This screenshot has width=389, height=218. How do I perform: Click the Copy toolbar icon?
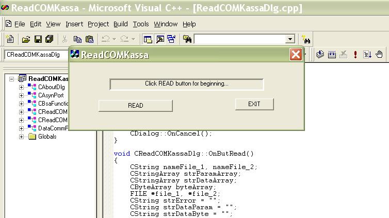77,39
